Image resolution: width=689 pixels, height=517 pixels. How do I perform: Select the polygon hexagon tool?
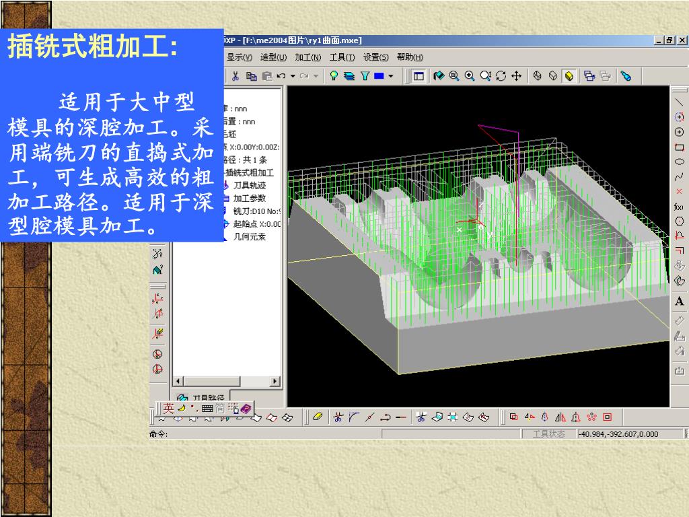(680, 221)
